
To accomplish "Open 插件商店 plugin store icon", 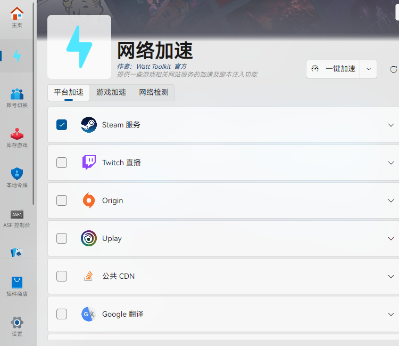I will [17, 286].
